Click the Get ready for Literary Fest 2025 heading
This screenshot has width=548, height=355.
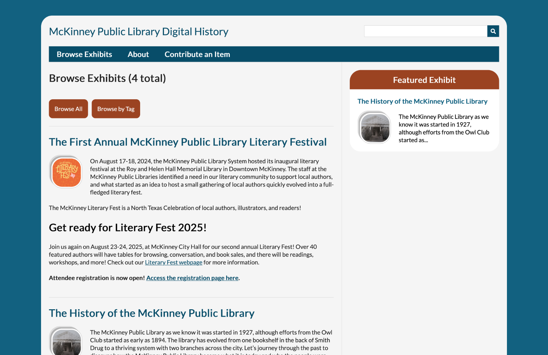[x=128, y=228]
